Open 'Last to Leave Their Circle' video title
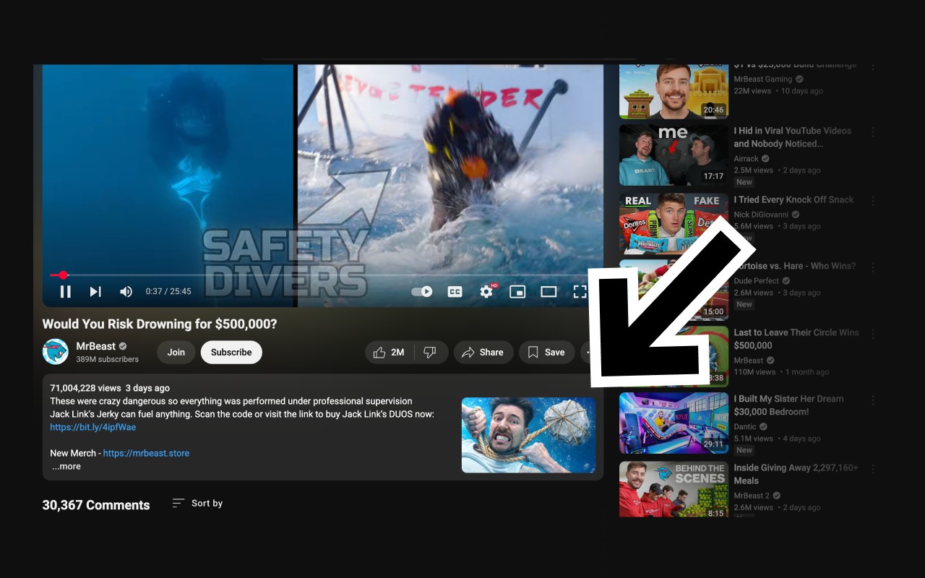 [x=796, y=339]
